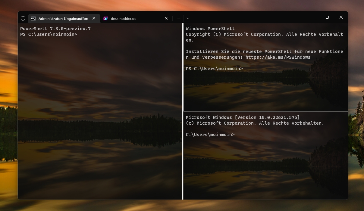Viewport: 364px width, 211px height.
Task: Click the administrator shield icon in the tab bar
Action: 23,18
